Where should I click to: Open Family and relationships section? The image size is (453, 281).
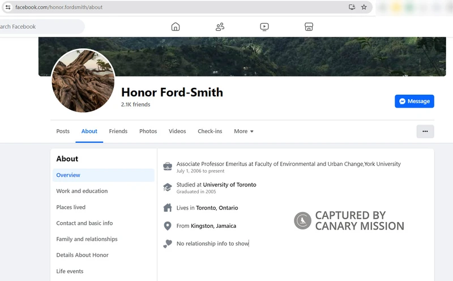pos(104,239)
